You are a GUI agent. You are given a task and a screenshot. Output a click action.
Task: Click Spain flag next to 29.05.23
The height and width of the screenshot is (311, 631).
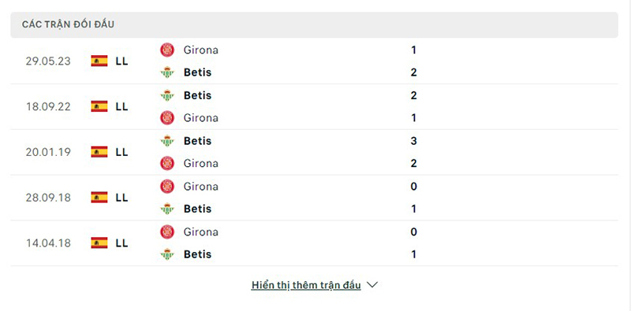click(x=99, y=61)
